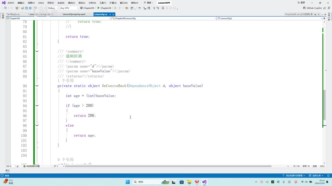Click the notification bell in status bar
The width and height of the screenshot is (332, 186).
[328, 176]
